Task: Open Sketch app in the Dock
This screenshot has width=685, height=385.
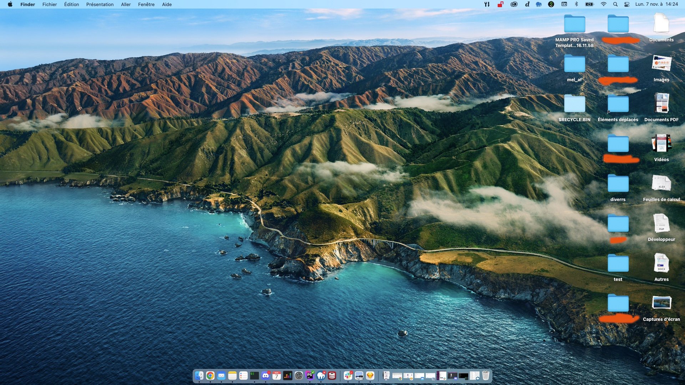Action: click(370, 375)
